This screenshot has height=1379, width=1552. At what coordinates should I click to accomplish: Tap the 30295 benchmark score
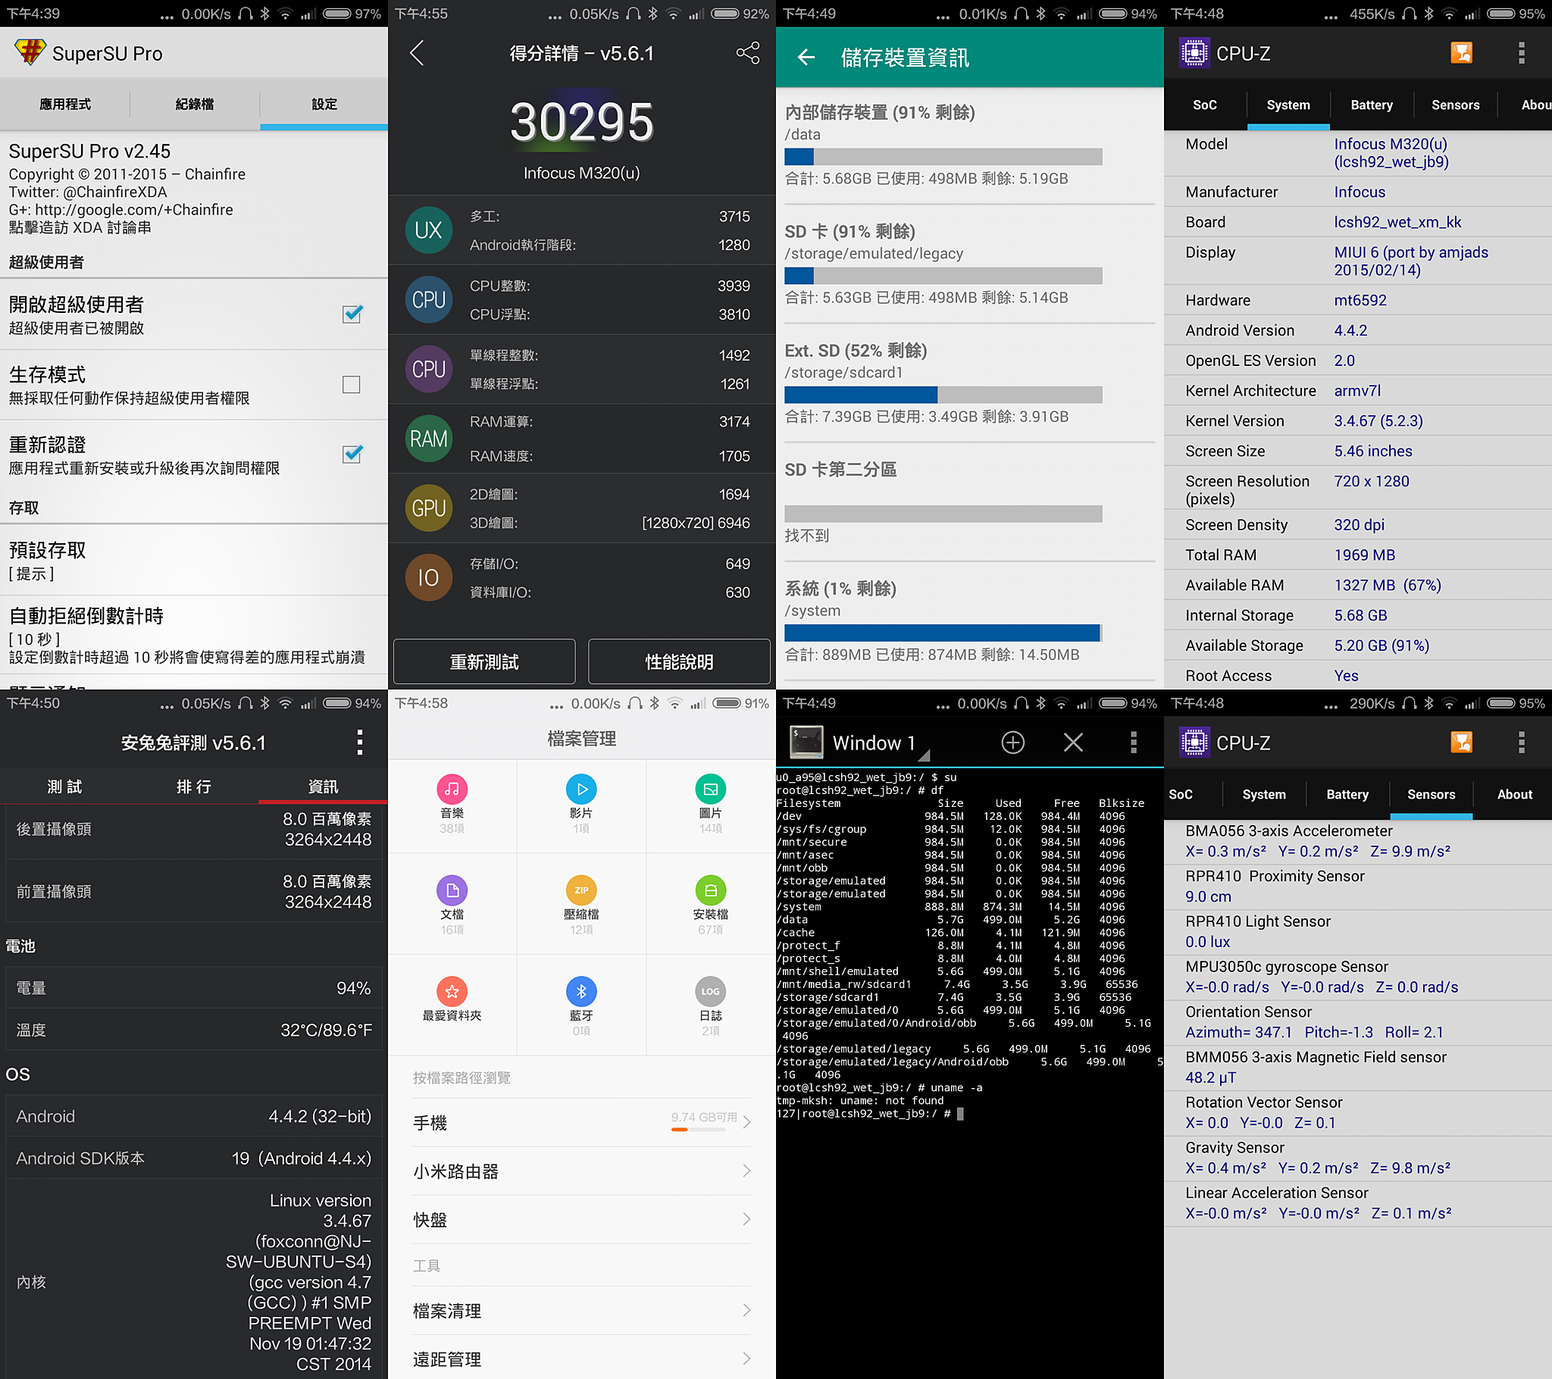[x=581, y=121]
